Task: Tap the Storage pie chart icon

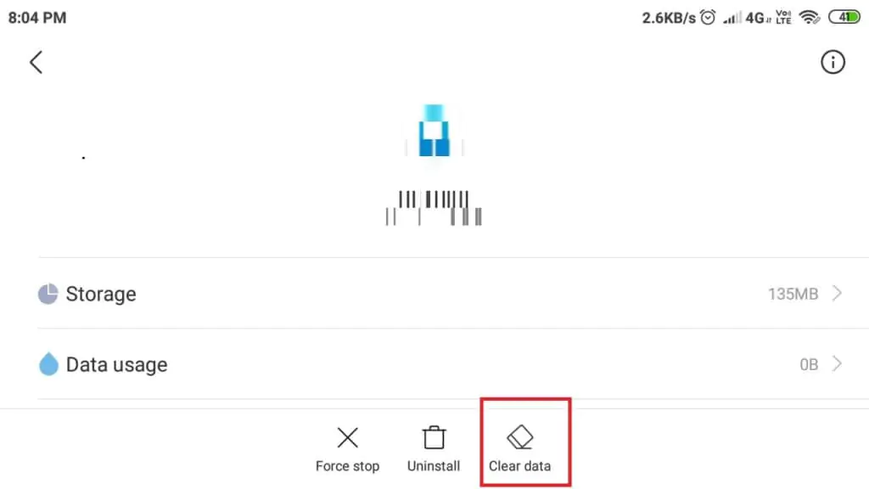Action: (x=48, y=294)
